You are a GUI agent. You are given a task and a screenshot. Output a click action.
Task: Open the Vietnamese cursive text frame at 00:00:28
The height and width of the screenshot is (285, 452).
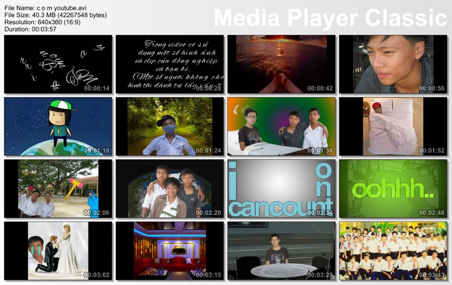(x=170, y=64)
